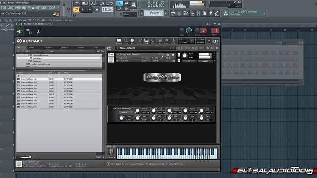
Task: Click the Grand Hall Piano logo
Action: coord(162,77)
